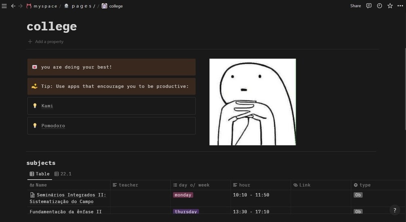Open the three-dot page menu
The image size is (406, 222).
[x=400, y=6]
